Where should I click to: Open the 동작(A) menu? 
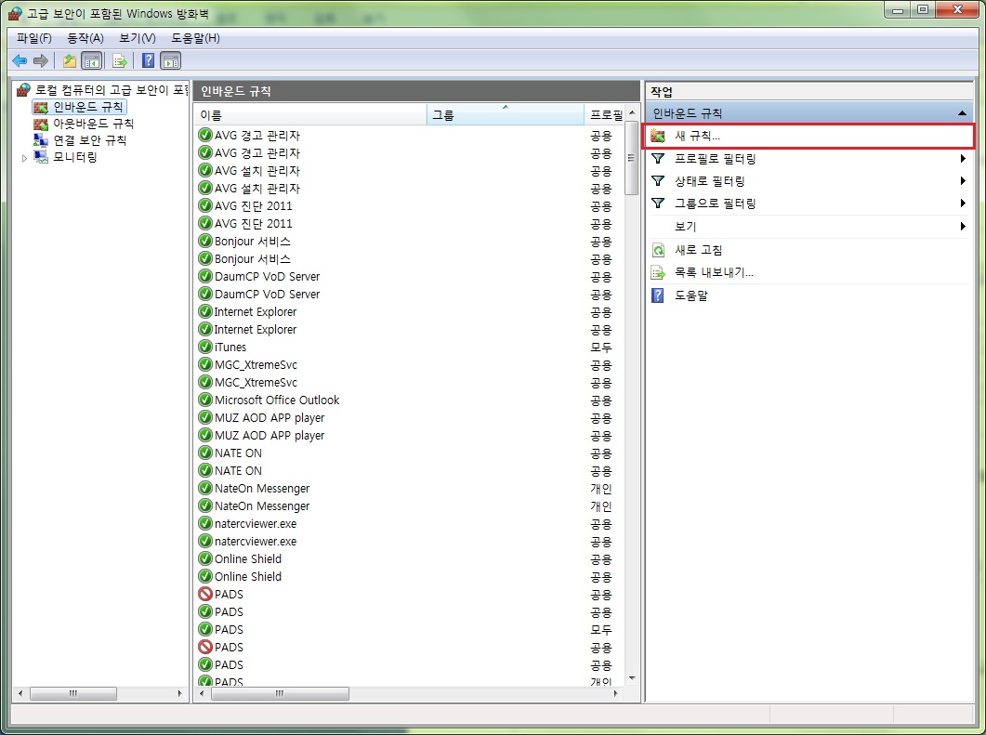pos(85,38)
